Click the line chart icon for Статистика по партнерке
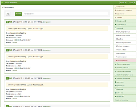This screenshot has height=107, width=138. 116,75
